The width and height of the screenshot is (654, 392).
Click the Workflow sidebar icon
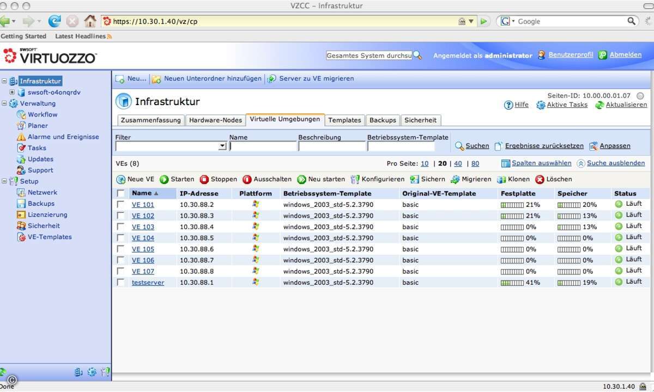[21, 114]
